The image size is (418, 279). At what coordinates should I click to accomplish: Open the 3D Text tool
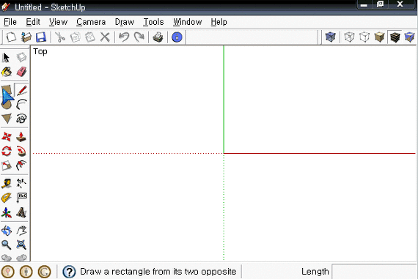(21, 212)
